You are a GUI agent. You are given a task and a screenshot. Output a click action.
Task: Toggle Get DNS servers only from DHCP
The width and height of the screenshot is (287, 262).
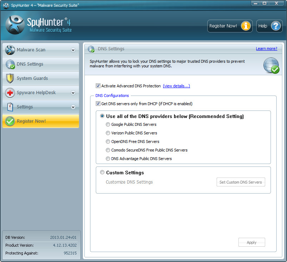(98, 104)
